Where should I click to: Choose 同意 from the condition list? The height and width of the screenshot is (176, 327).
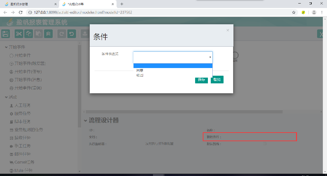[140, 70]
